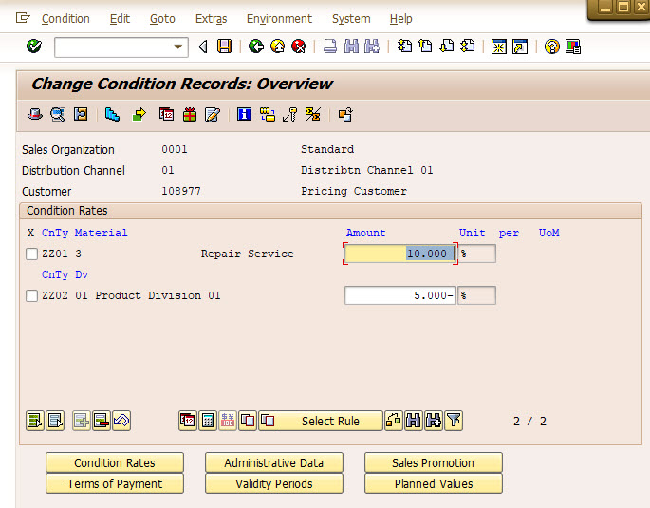Click the filter funnel icon
The image size is (650, 508).
[454, 421]
